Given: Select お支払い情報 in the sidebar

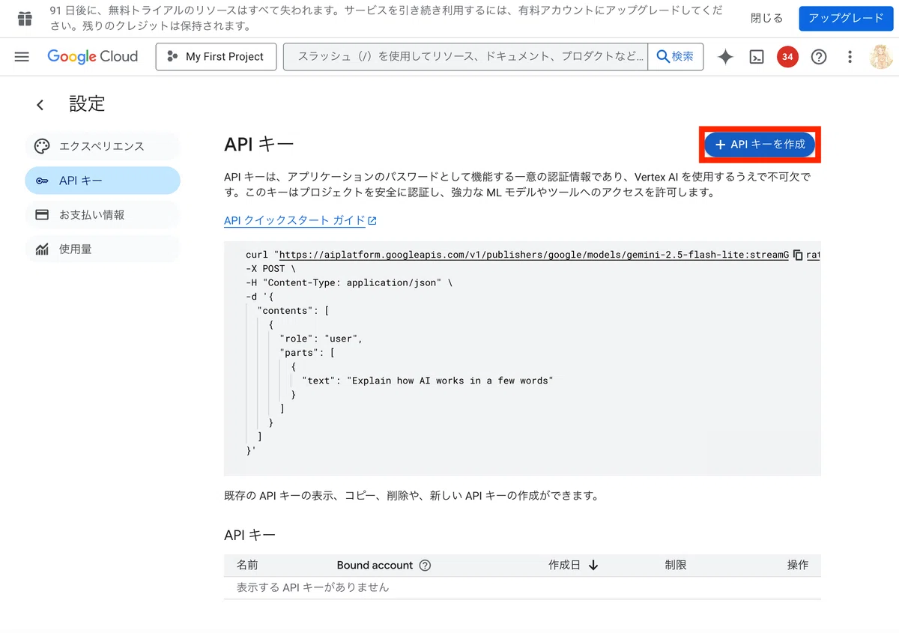Looking at the screenshot, I should pos(103,215).
